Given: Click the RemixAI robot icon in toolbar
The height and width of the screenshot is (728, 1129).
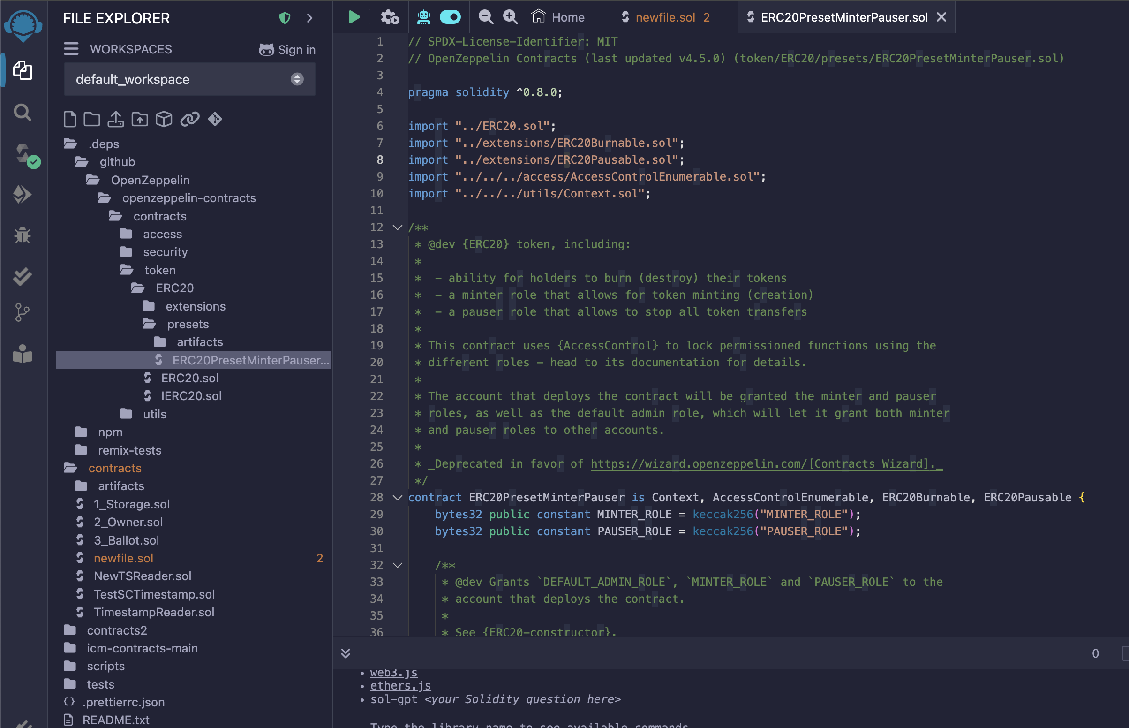Looking at the screenshot, I should click(423, 17).
